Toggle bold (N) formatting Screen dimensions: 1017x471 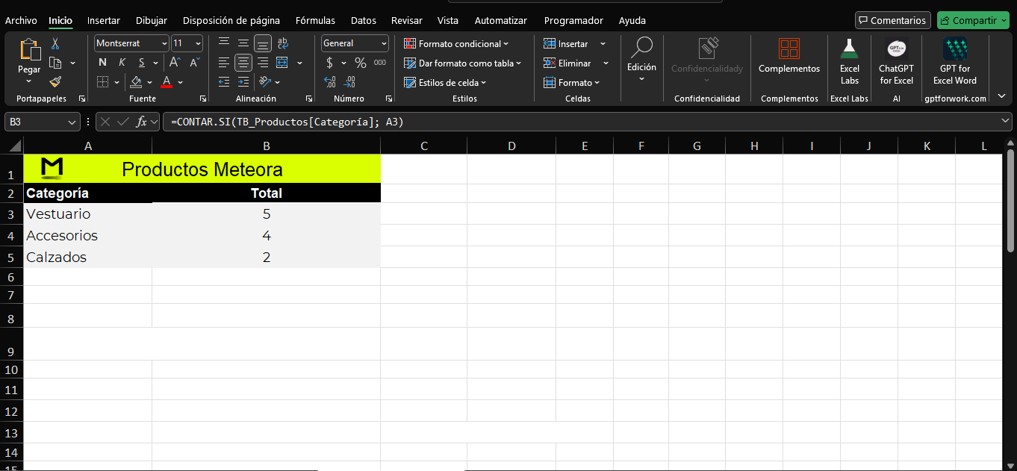pyautogui.click(x=102, y=63)
